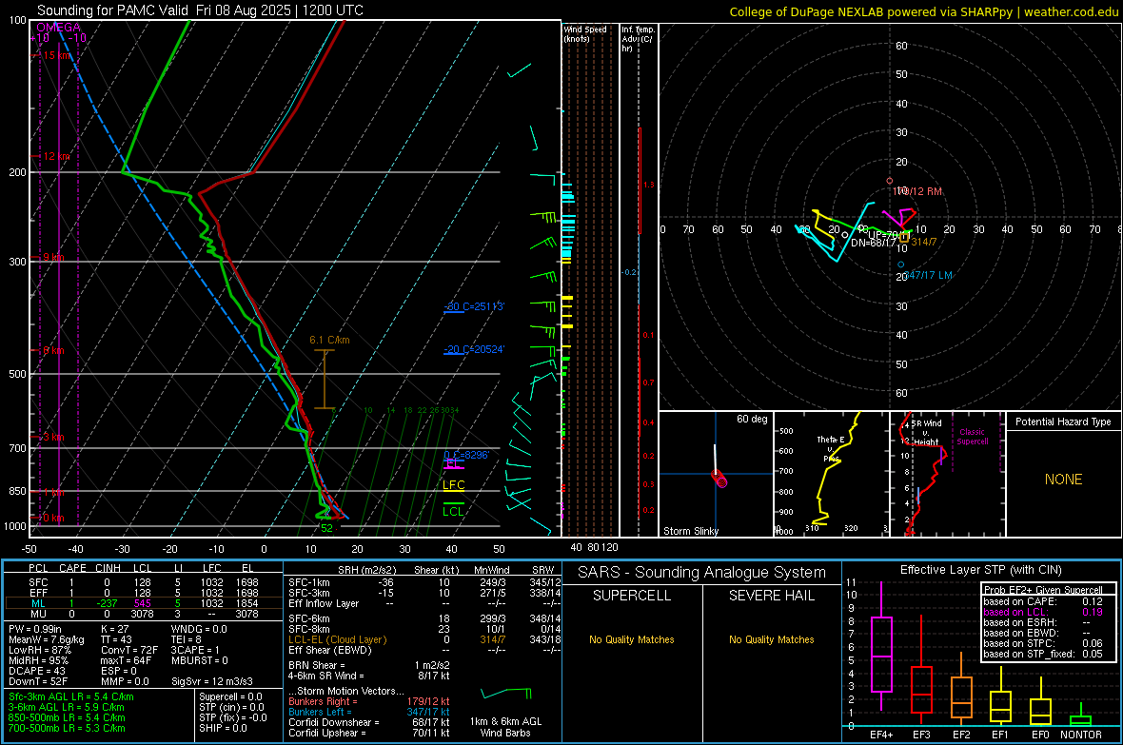This screenshot has height=745, width=1123.
Task: Click the magenta 'based on LCL:' line
Action: 1015,613
